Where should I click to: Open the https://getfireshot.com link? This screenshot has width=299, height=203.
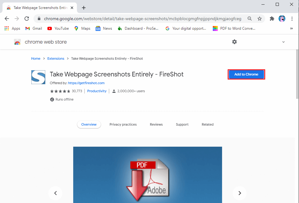86,83
